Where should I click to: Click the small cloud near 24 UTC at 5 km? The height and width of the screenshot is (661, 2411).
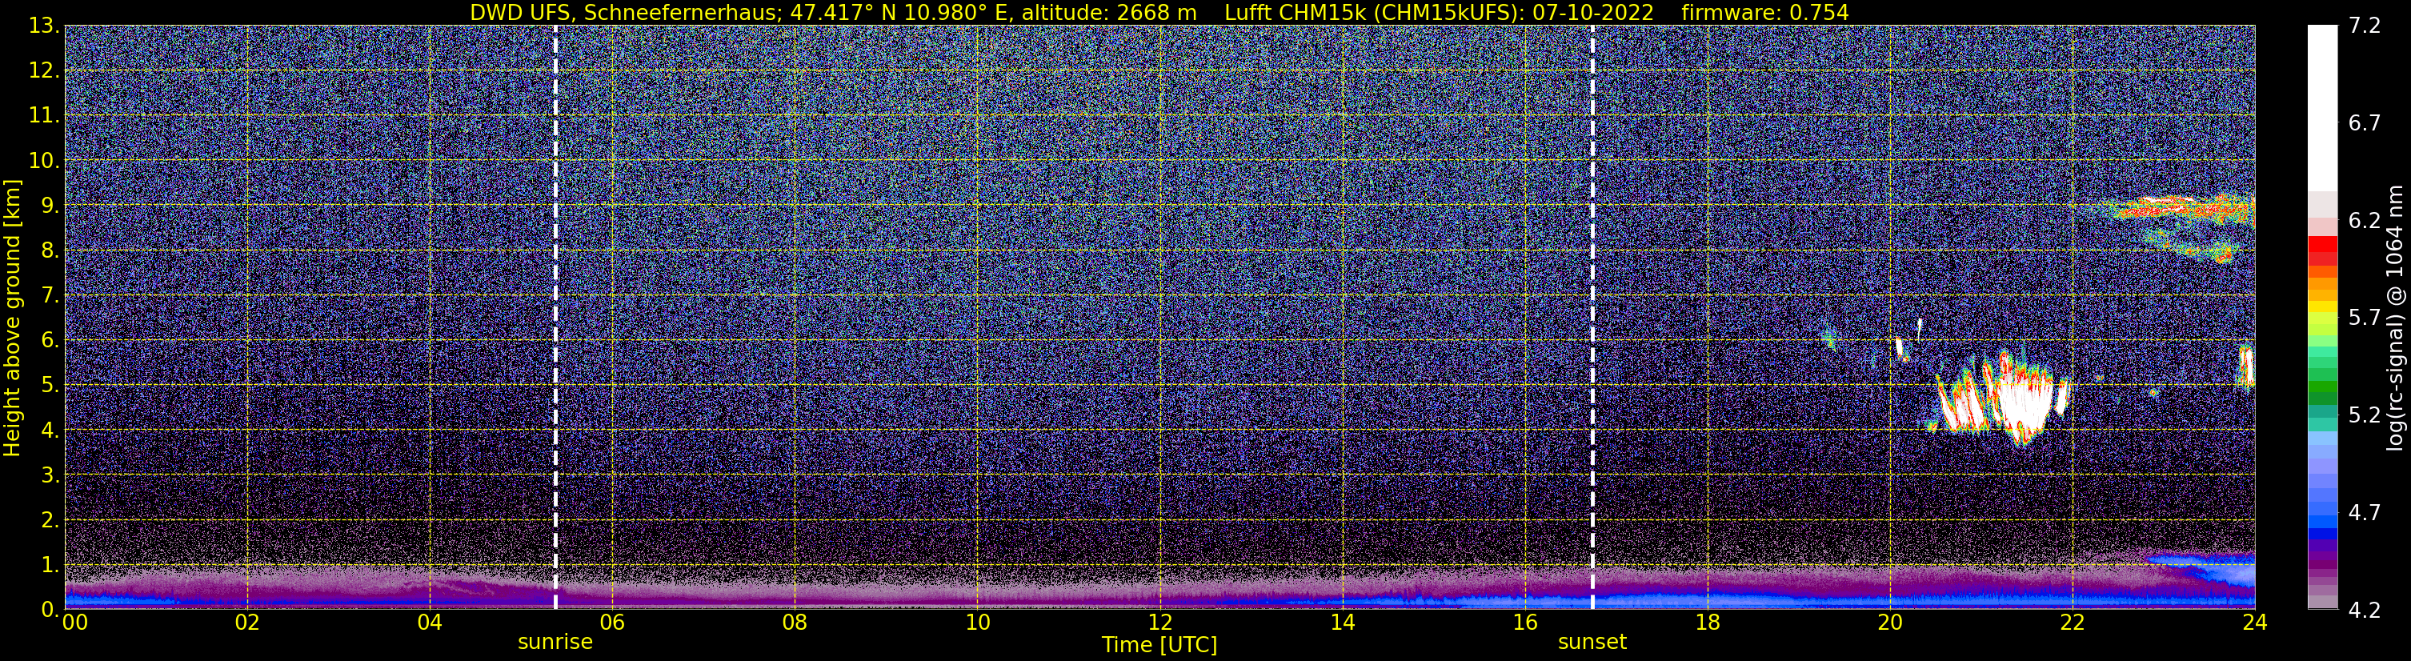click(2246, 366)
